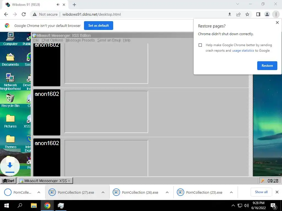The height and width of the screenshot is (211, 282).
Task: Click the address bar URL
Action: (x=91, y=14)
